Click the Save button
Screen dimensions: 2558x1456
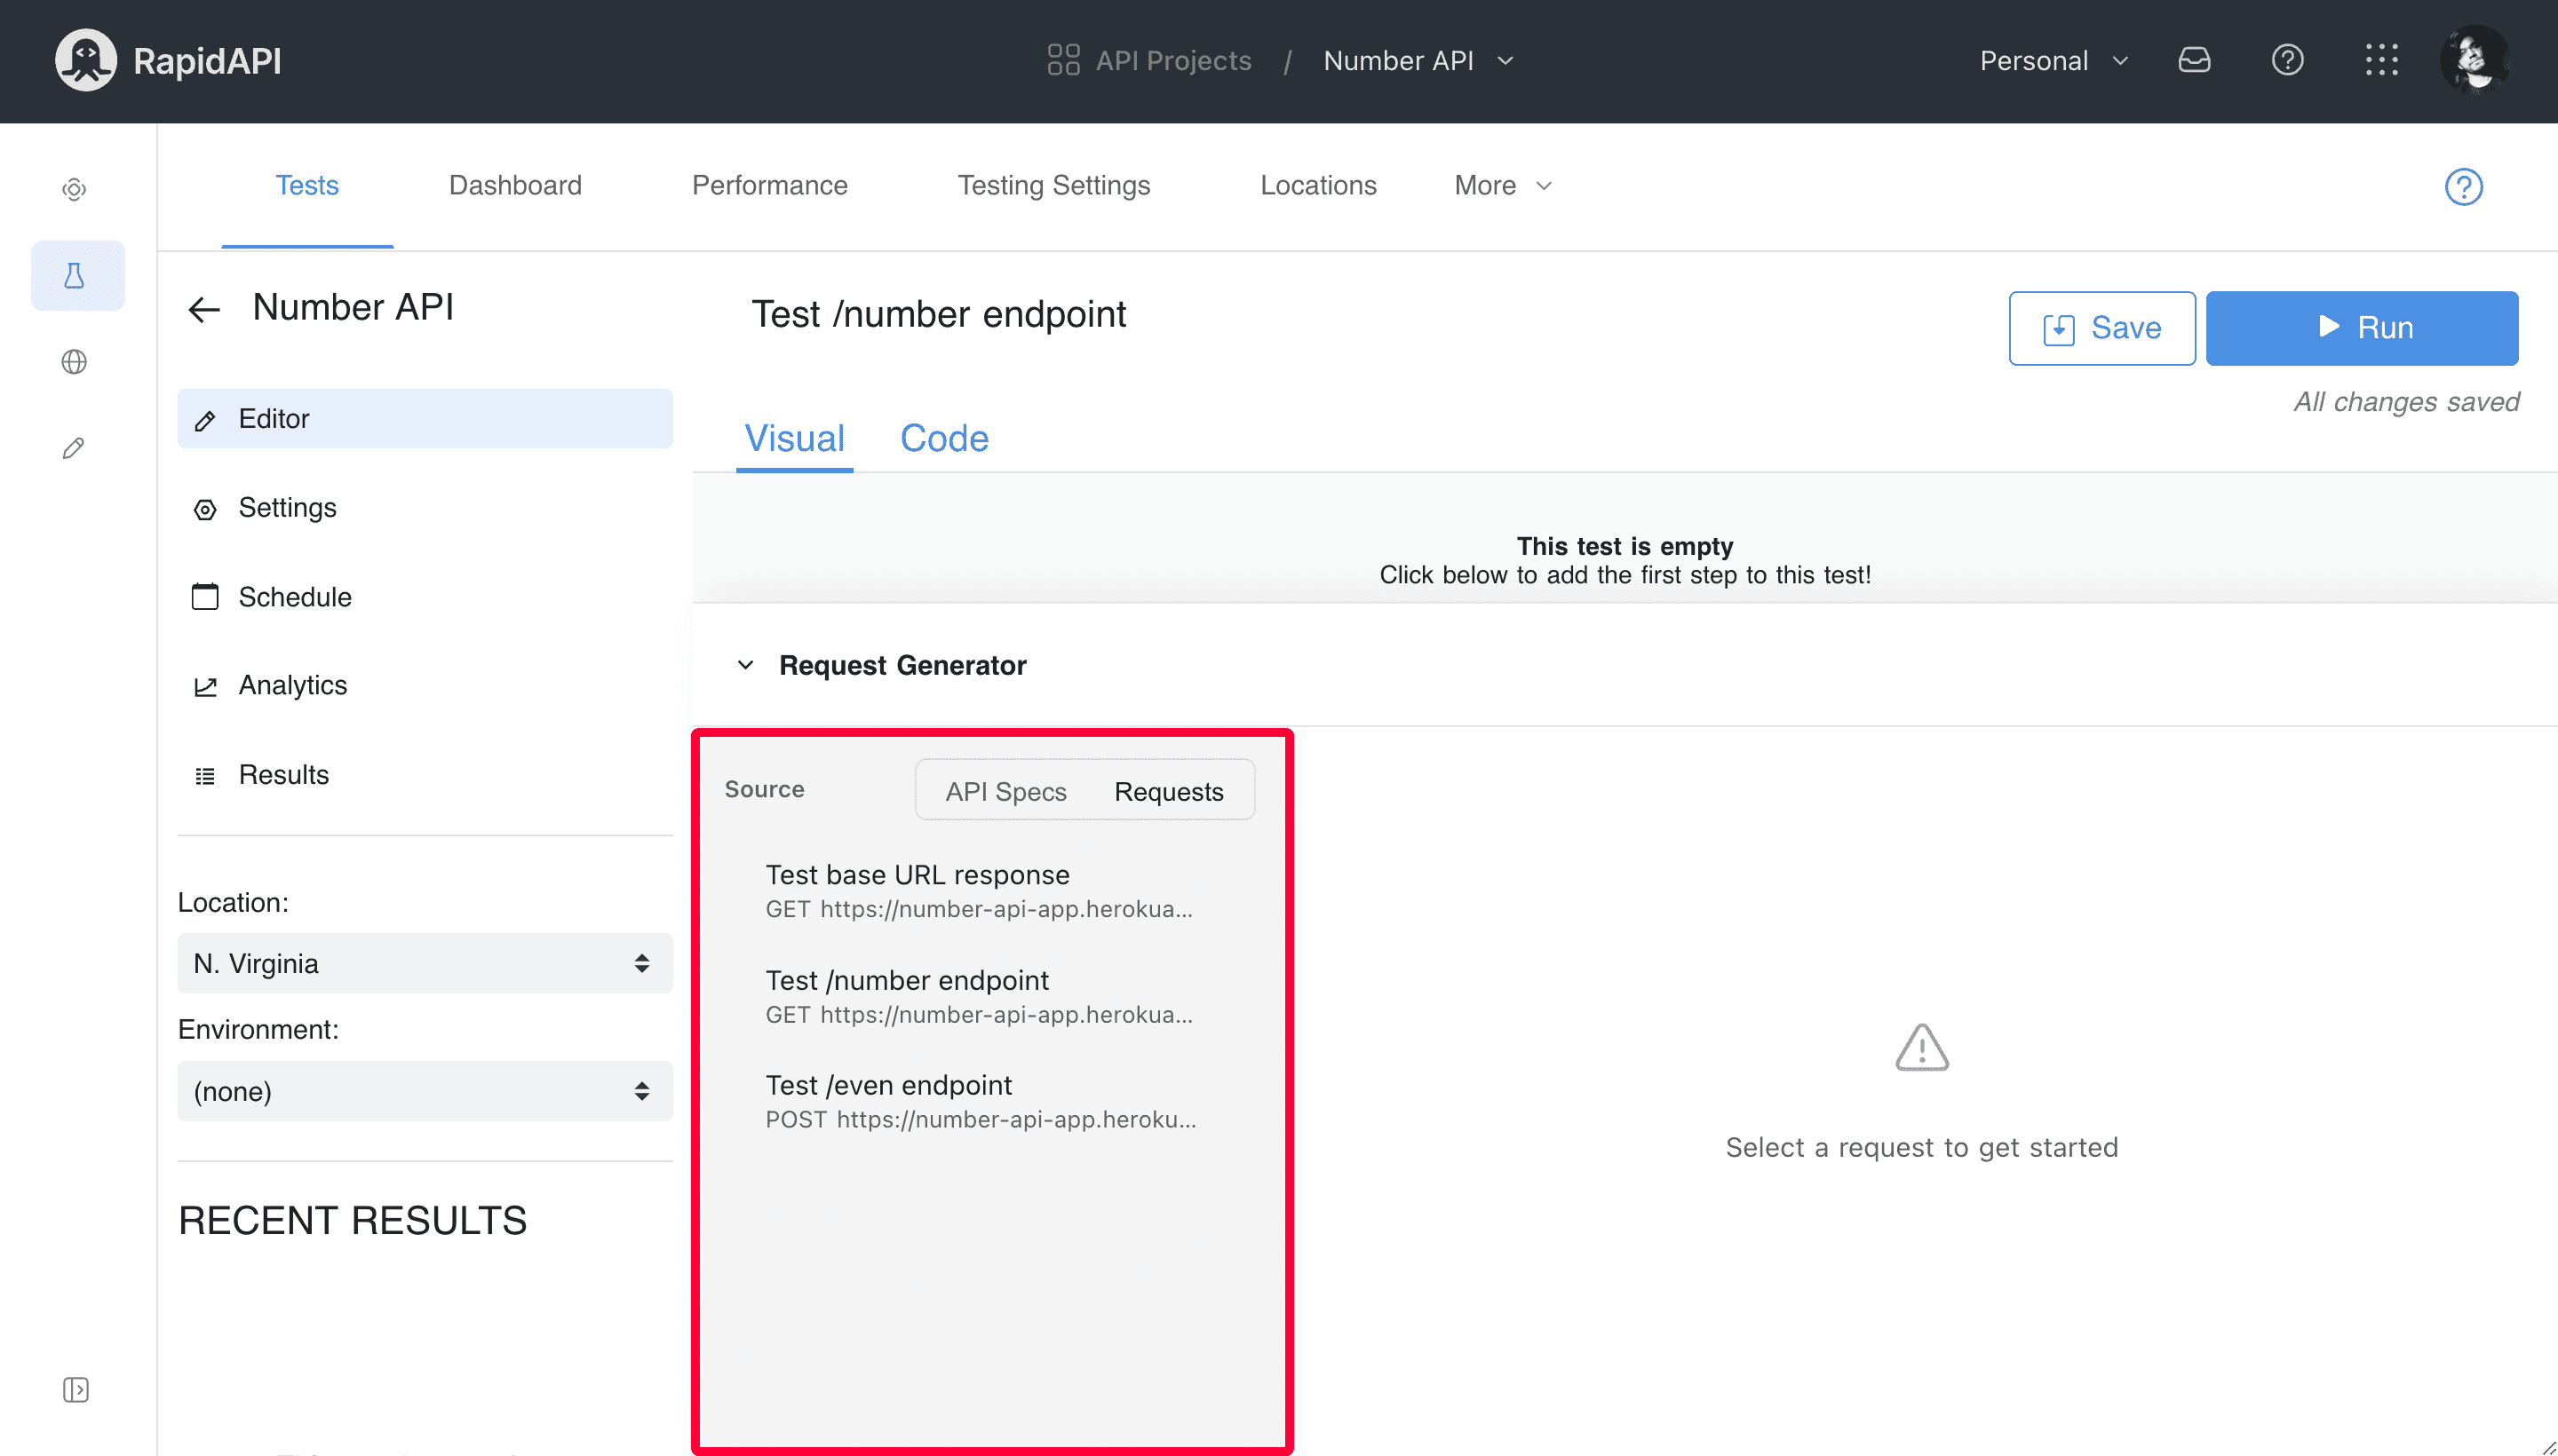2101,328
